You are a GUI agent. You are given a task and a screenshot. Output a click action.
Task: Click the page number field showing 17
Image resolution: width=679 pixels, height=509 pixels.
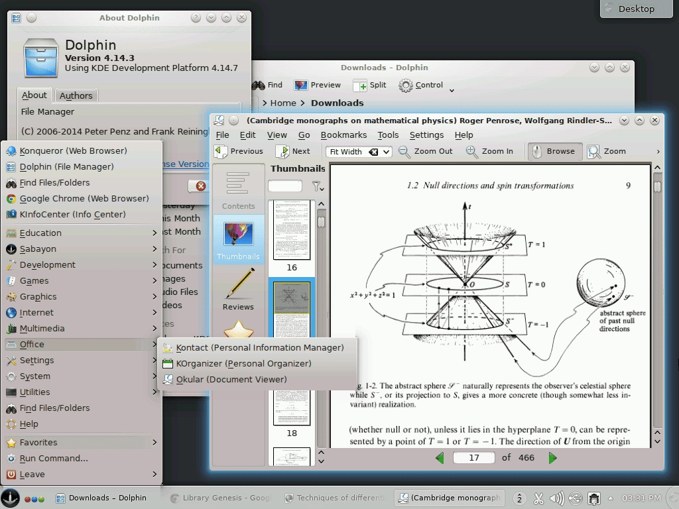click(x=473, y=458)
